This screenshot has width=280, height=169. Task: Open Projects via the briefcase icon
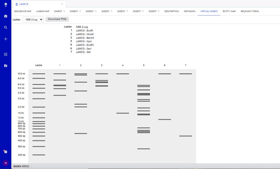click(6, 16)
